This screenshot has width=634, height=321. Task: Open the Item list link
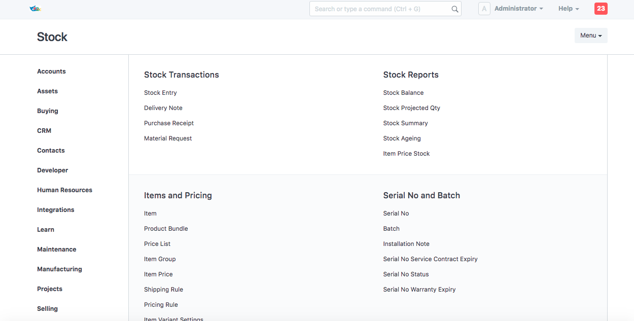pyautogui.click(x=150, y=213)
